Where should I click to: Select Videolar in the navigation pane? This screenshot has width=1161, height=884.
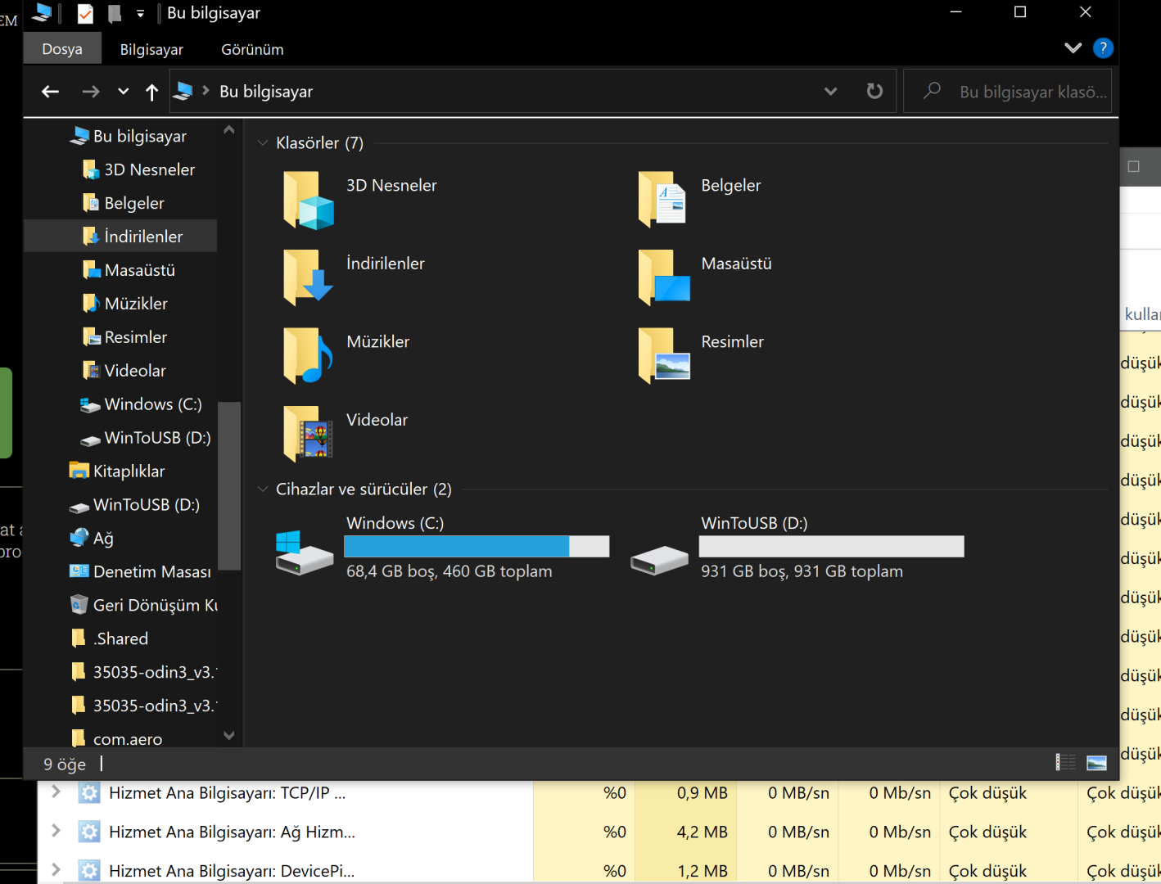tap(135, 371)
